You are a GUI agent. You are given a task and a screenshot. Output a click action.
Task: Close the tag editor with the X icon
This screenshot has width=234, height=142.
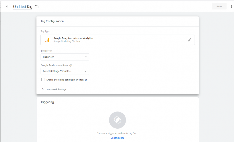(x=7, y=6)
